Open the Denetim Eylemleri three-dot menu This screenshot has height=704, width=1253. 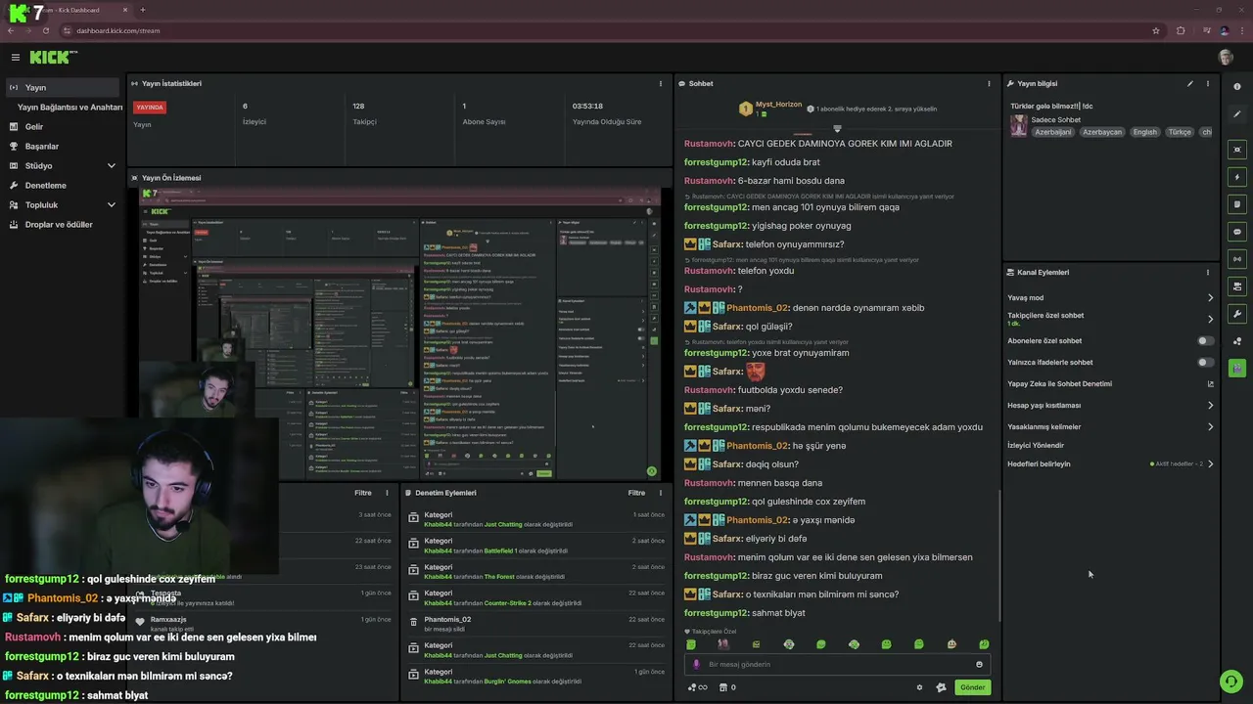(x=661, y=493)
